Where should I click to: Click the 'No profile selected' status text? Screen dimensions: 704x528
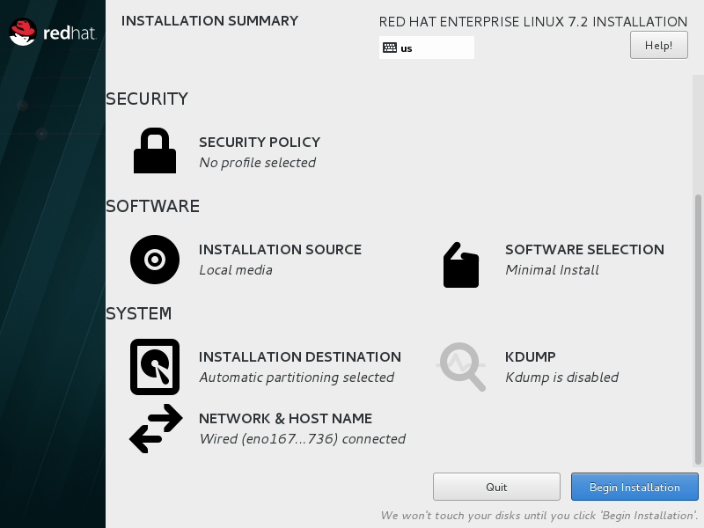pos(257,163)
